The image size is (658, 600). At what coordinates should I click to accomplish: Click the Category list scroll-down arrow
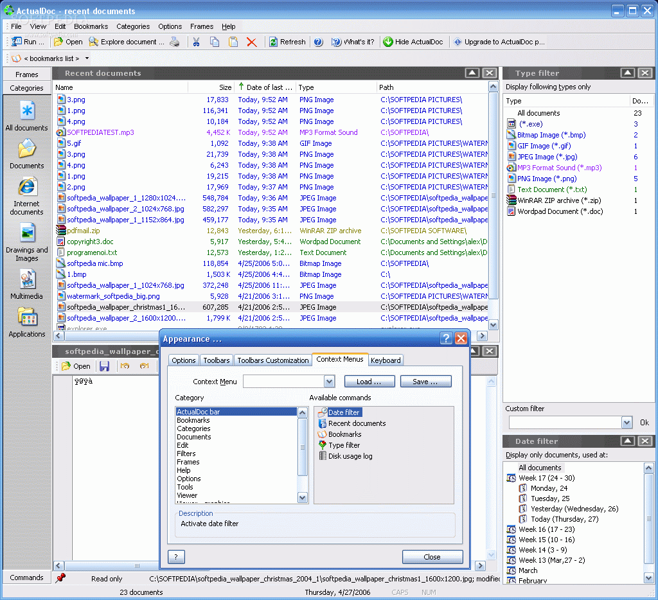click(303, 498)
